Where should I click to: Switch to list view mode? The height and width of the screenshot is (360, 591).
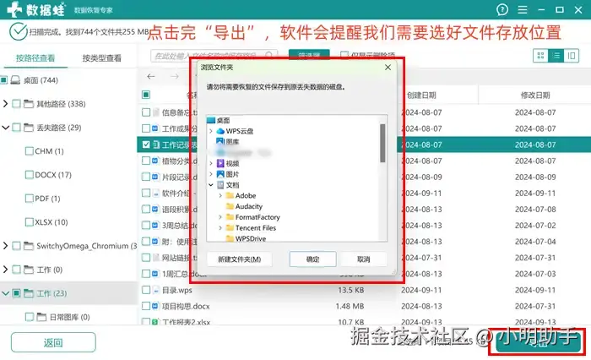tap(556, 56)
